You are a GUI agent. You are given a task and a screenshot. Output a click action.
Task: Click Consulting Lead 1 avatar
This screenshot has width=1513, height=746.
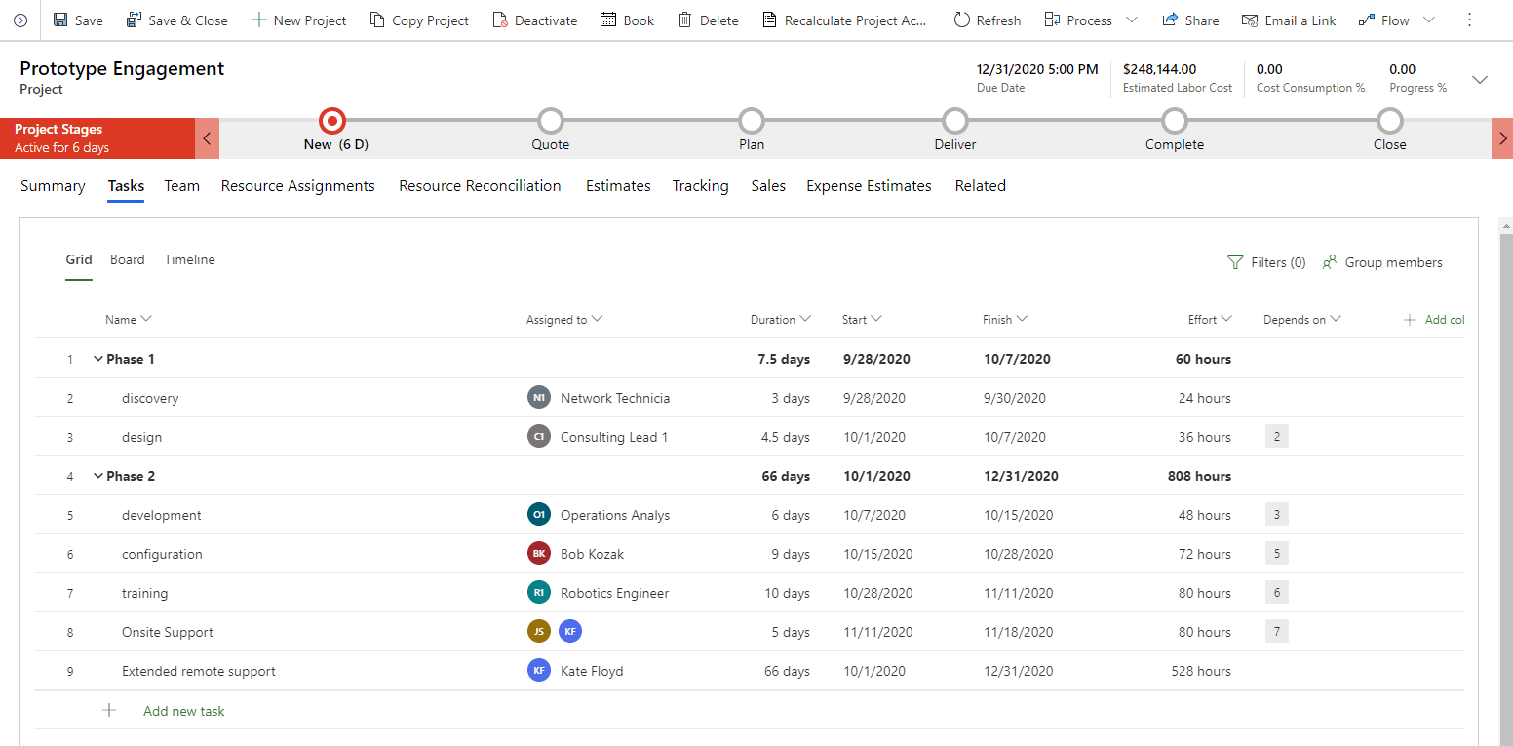(539, 437)
